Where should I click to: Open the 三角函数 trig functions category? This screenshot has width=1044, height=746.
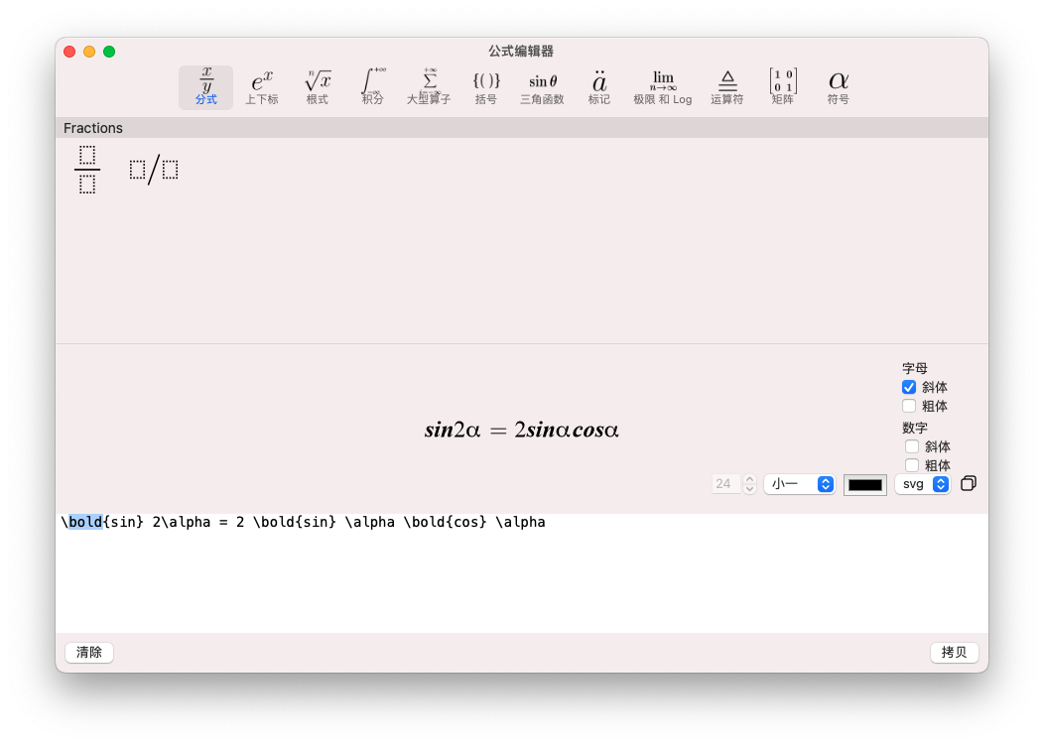pyautogui.click(x=542, y=87)
